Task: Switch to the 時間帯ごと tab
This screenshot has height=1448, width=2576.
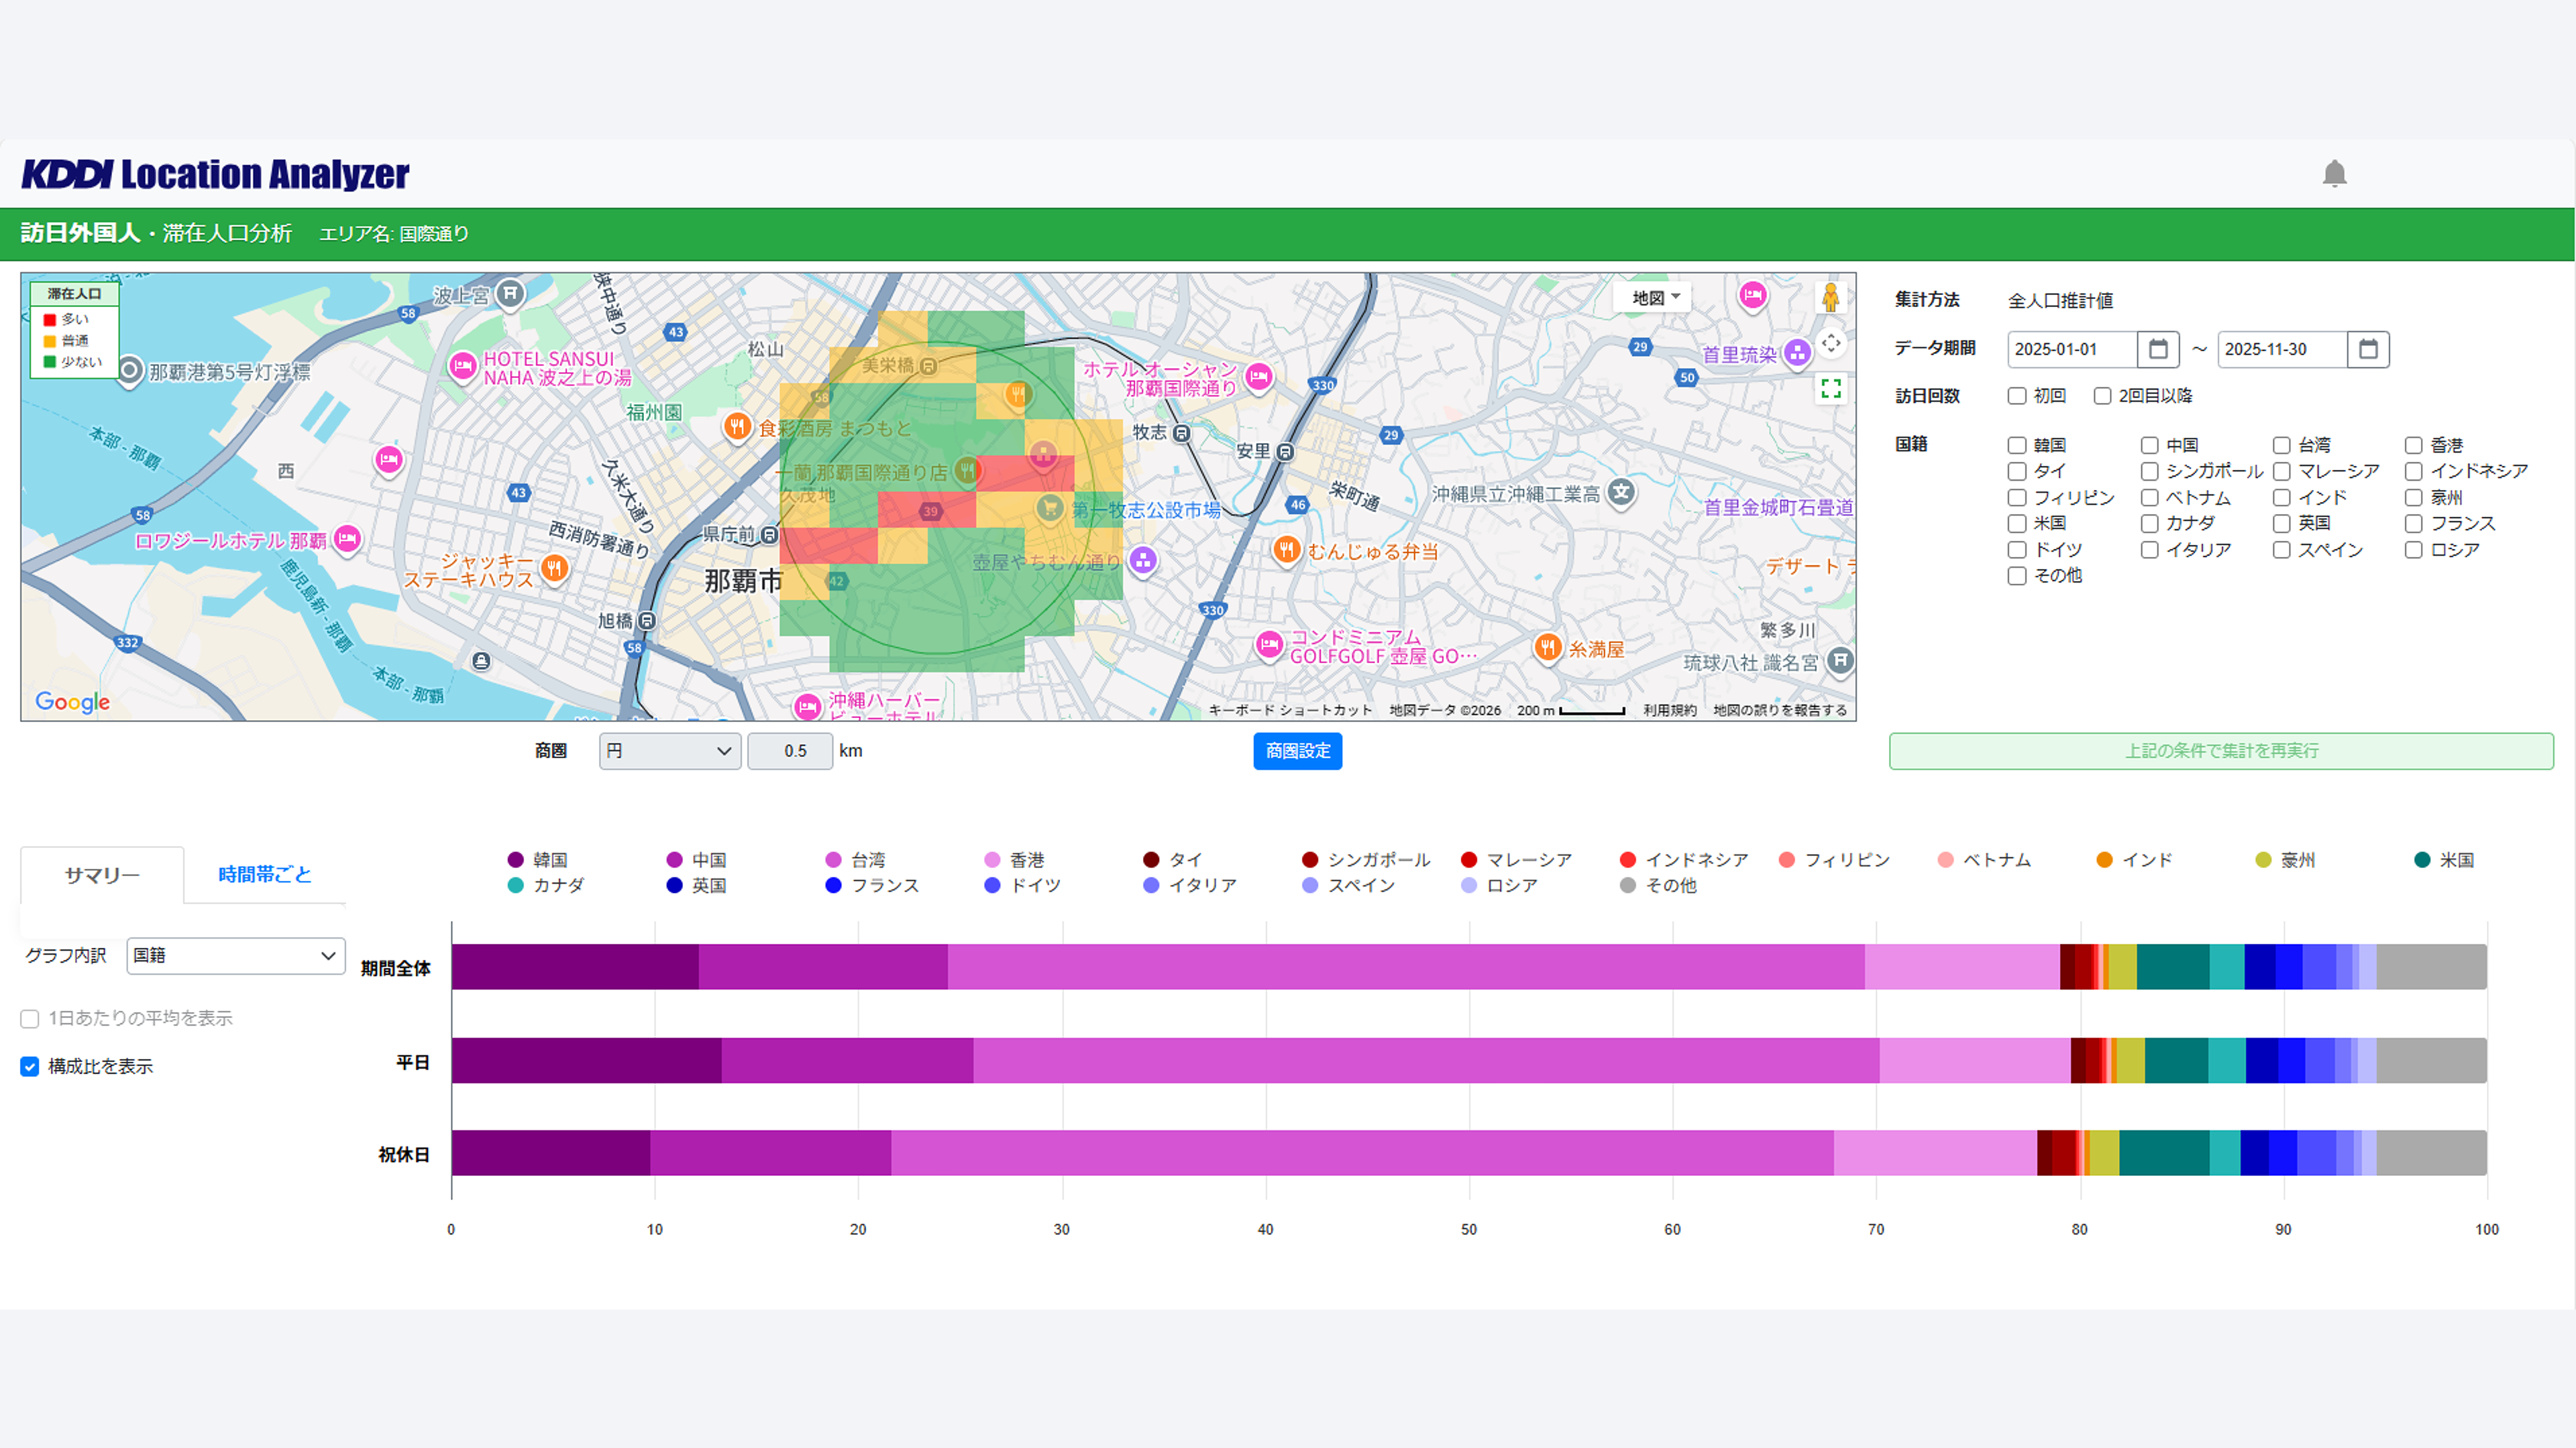Action: [265, 874]
